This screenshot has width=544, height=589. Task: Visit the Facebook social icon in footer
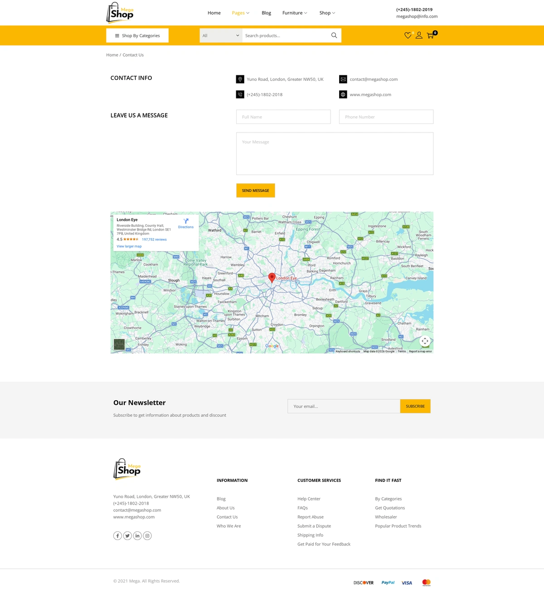[x=117, y=535]
